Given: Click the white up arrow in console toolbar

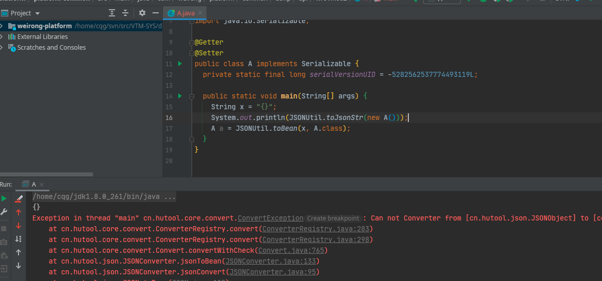Looking at the screenshot, I should 18,252.
